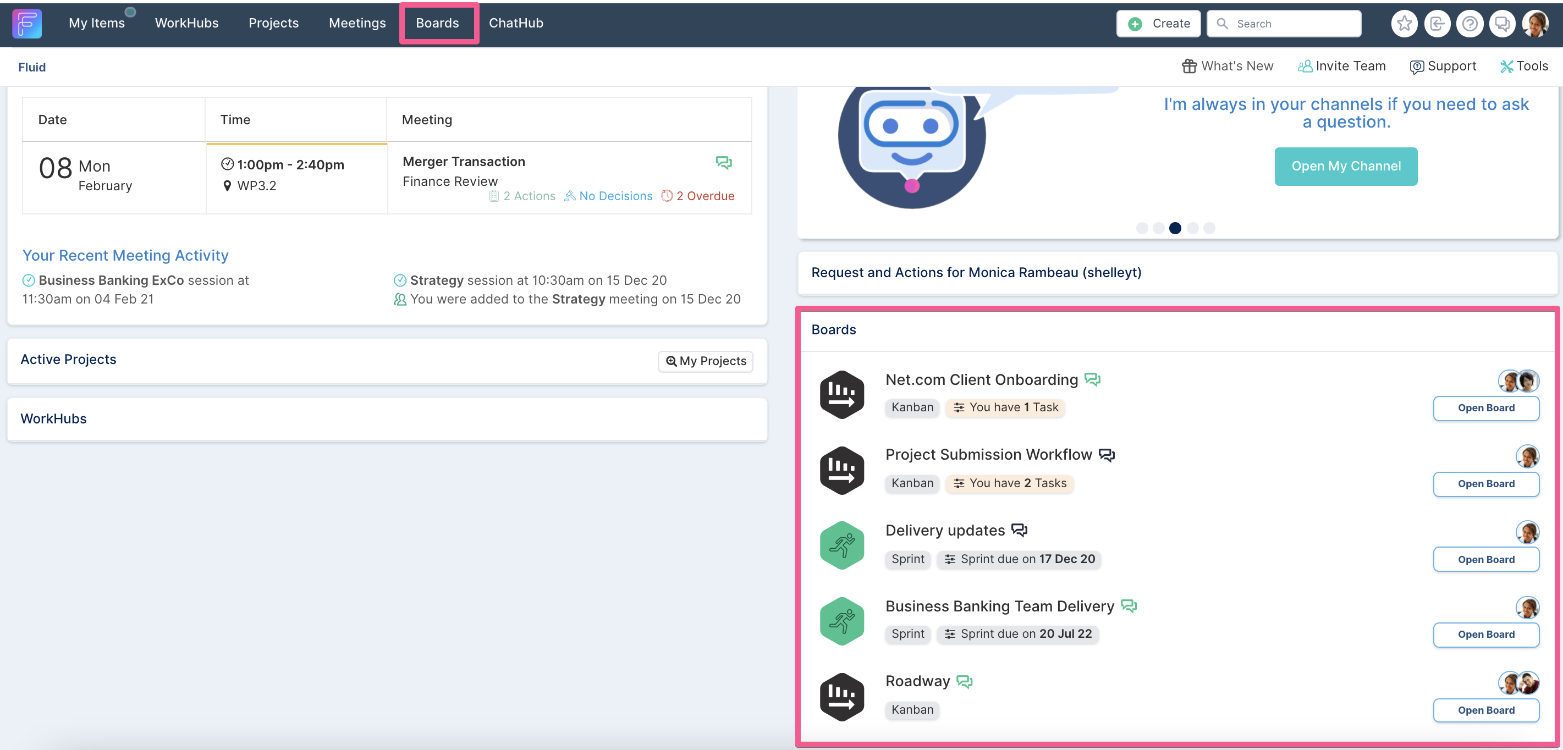1563x750 pixels.
Task: Click the Business Banking Team Delivery chat icon
Action: click(x=1129, y=605)
